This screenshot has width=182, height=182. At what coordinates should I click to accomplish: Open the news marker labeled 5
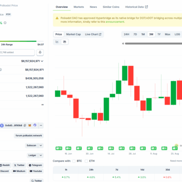coord(132,148)
